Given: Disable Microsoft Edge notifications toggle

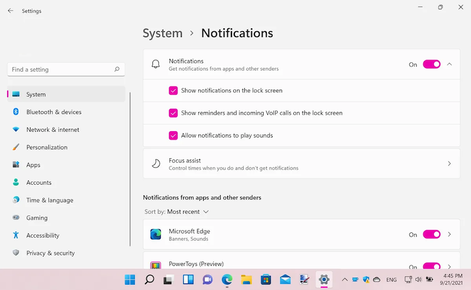Looking at the screenshot, I should tap(431, 235).
